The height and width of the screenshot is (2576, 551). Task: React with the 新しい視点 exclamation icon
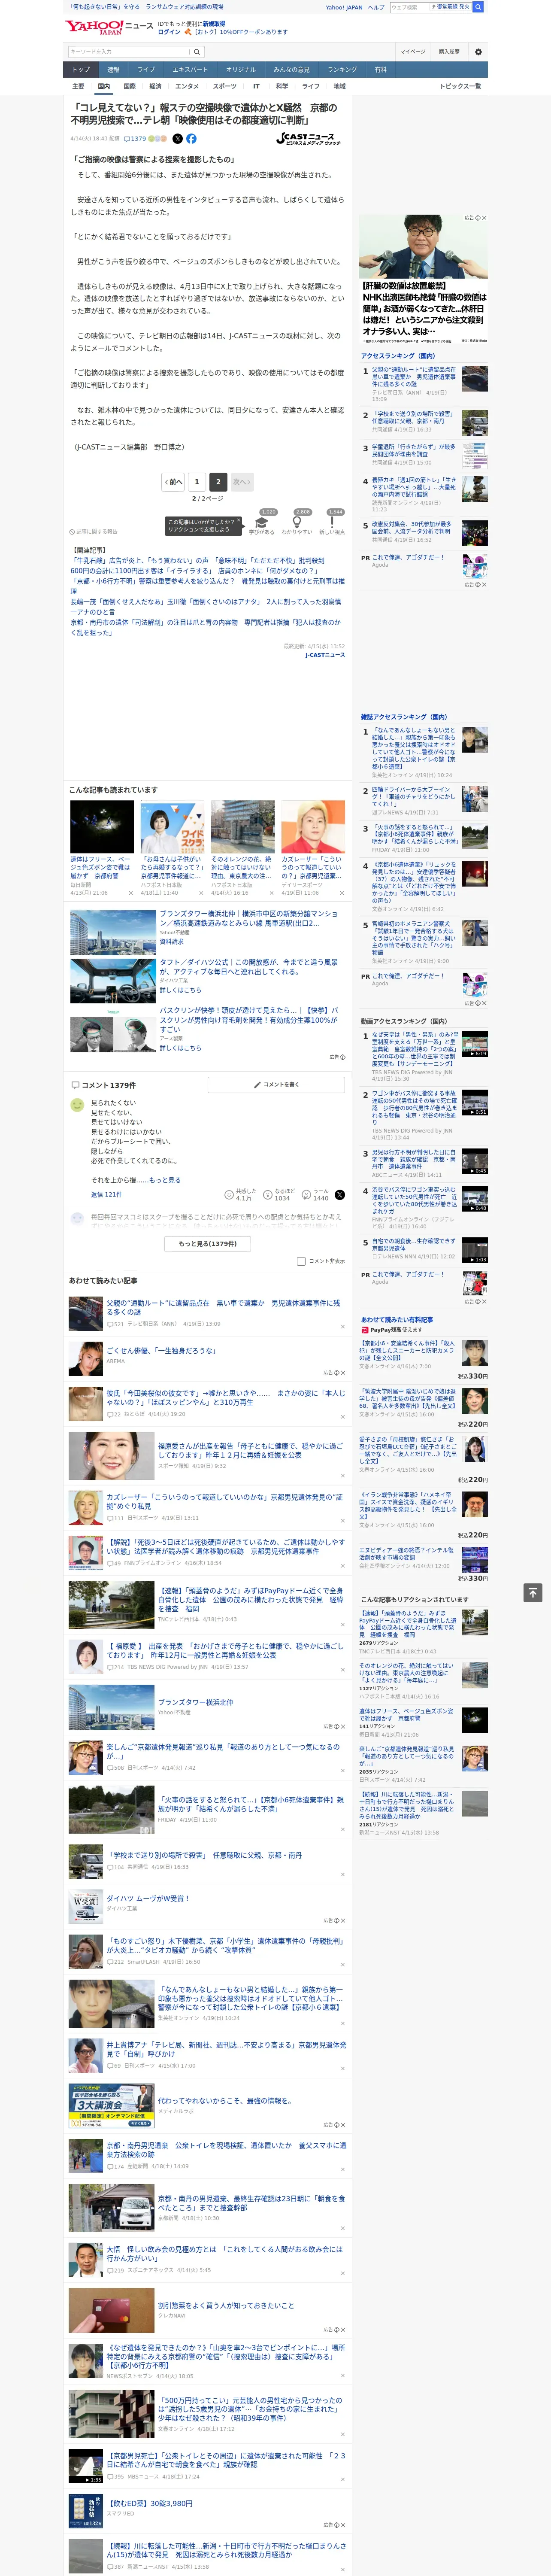point(332,522)
